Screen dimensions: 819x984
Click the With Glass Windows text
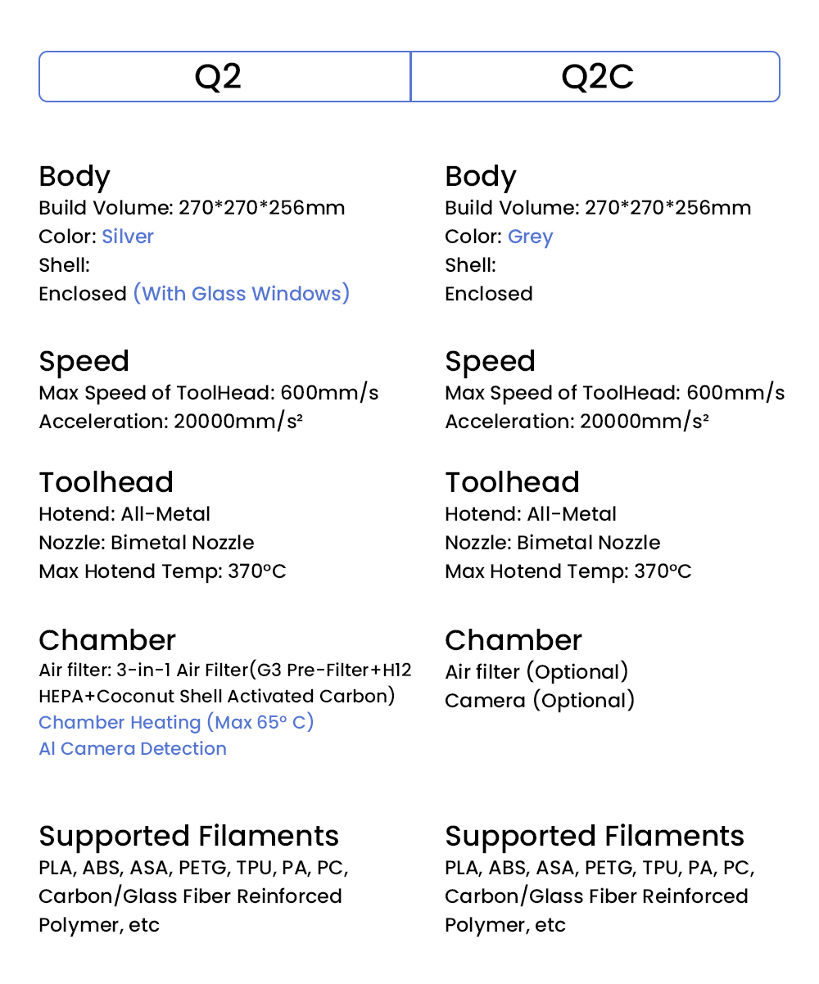pos(242,294)
